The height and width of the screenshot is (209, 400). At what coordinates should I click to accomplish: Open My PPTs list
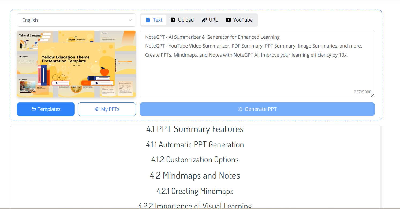click(107, 109)
